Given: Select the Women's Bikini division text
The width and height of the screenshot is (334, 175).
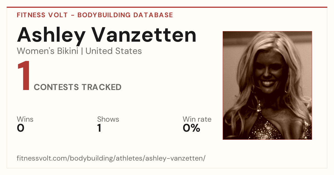Looking at the screenshot, I should [48, 51].
